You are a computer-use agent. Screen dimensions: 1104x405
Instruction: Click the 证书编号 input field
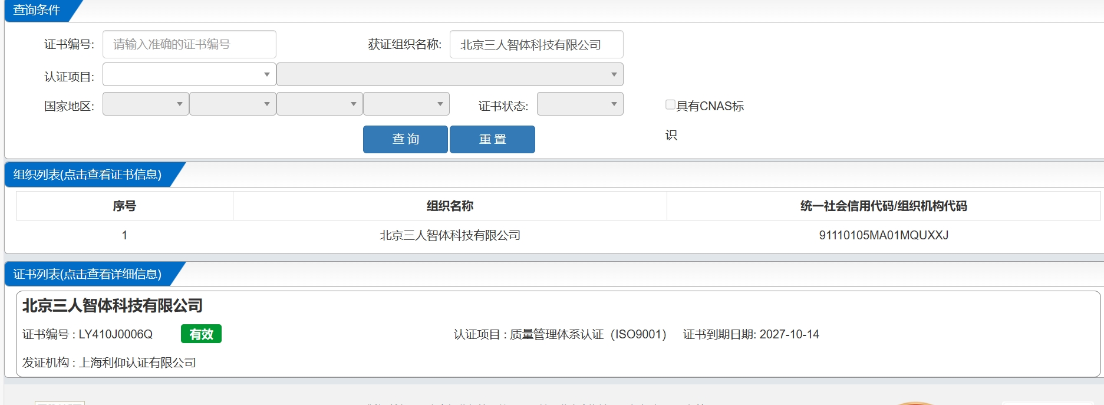[189, 44]
